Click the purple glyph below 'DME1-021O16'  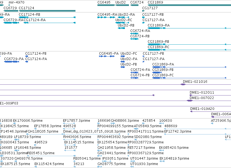(x=183, y=84)
